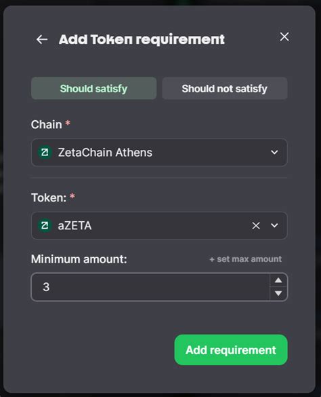
Task: Go back using the left arrow icon
Action: (x=42, y=39)
